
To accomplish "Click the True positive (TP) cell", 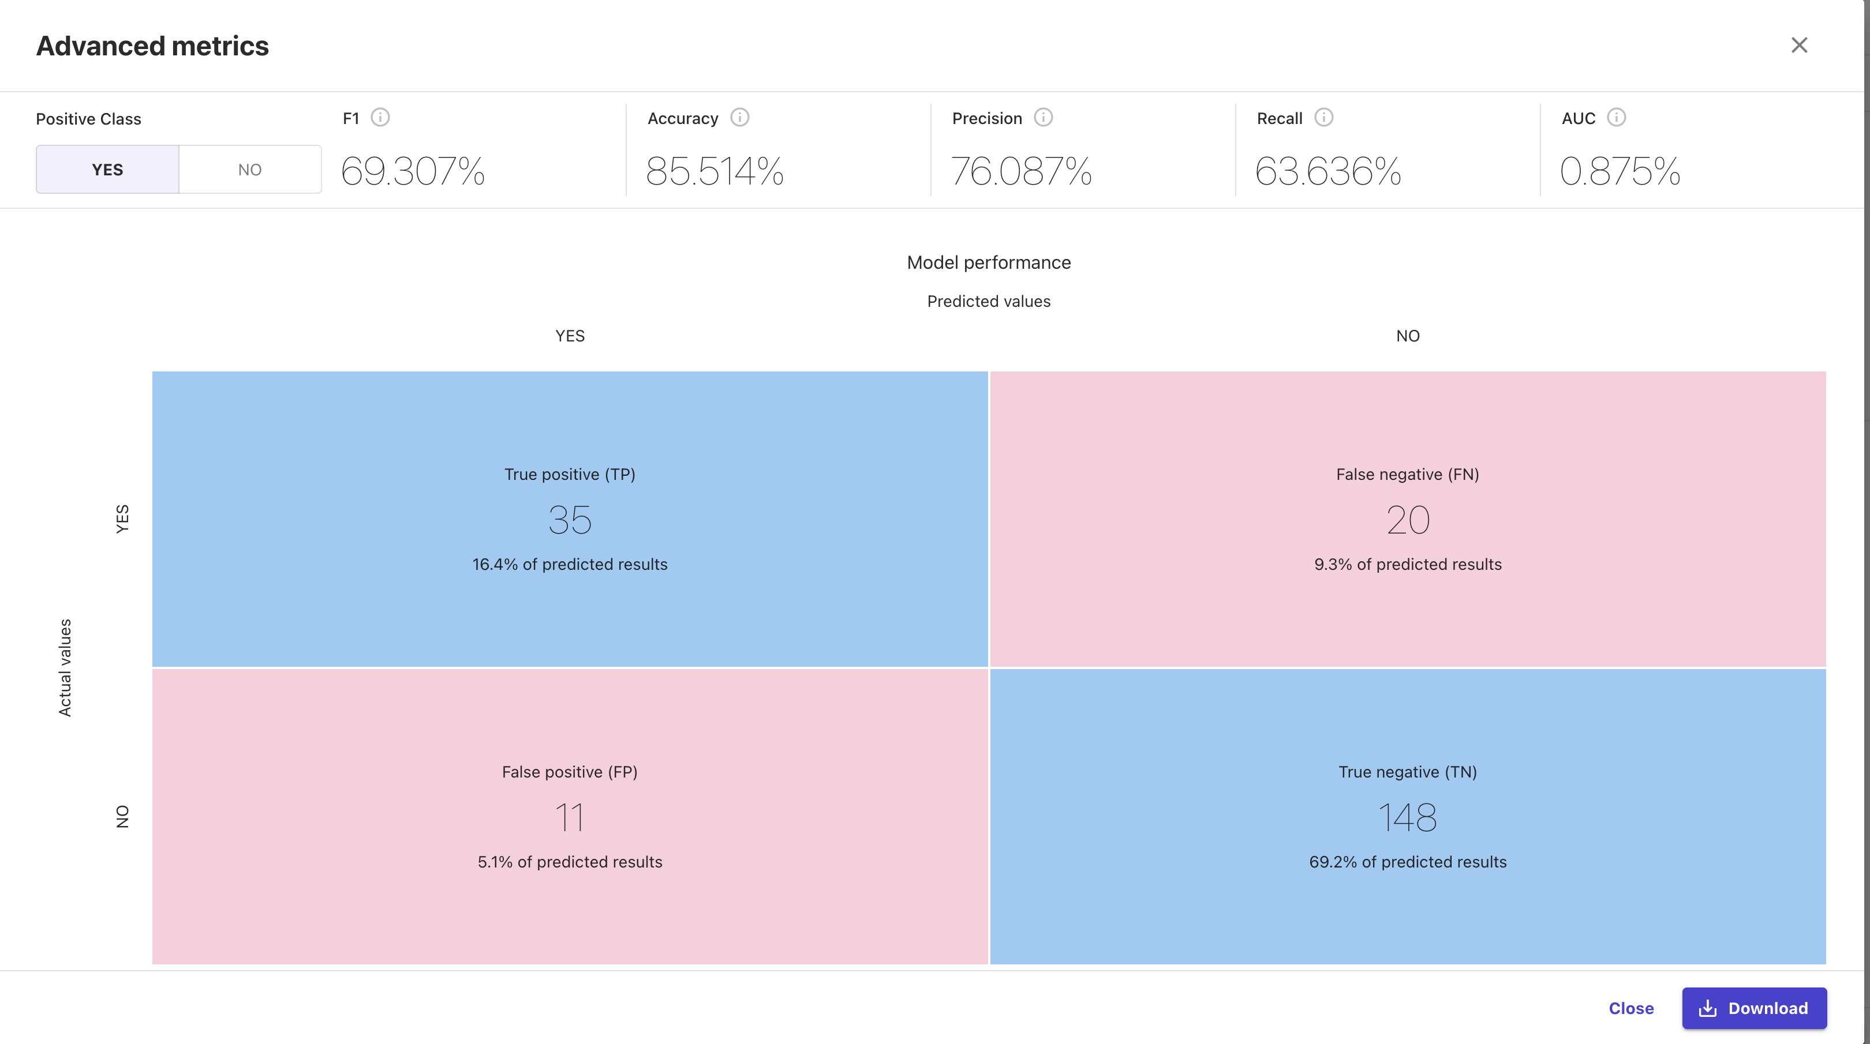I will tap(570, 519).
